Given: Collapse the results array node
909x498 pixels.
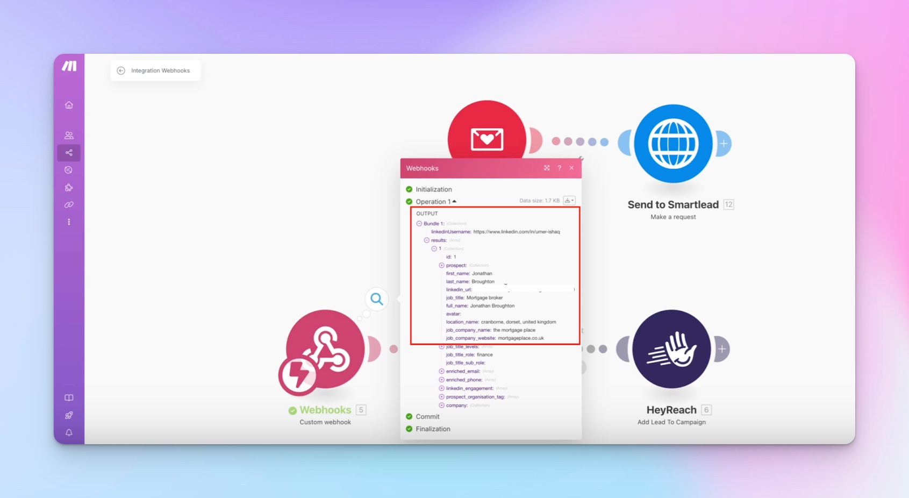Looking at the screenshot, I should point(427,240).
